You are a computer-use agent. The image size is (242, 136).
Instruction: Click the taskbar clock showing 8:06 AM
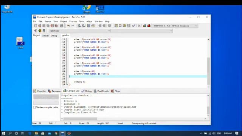pos(228,133)
